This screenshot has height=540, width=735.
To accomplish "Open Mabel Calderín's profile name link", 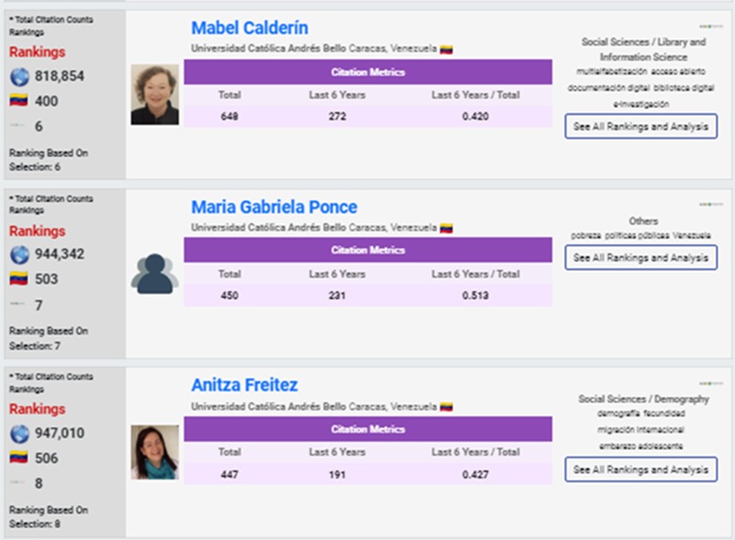I will (x=250, y=28).
